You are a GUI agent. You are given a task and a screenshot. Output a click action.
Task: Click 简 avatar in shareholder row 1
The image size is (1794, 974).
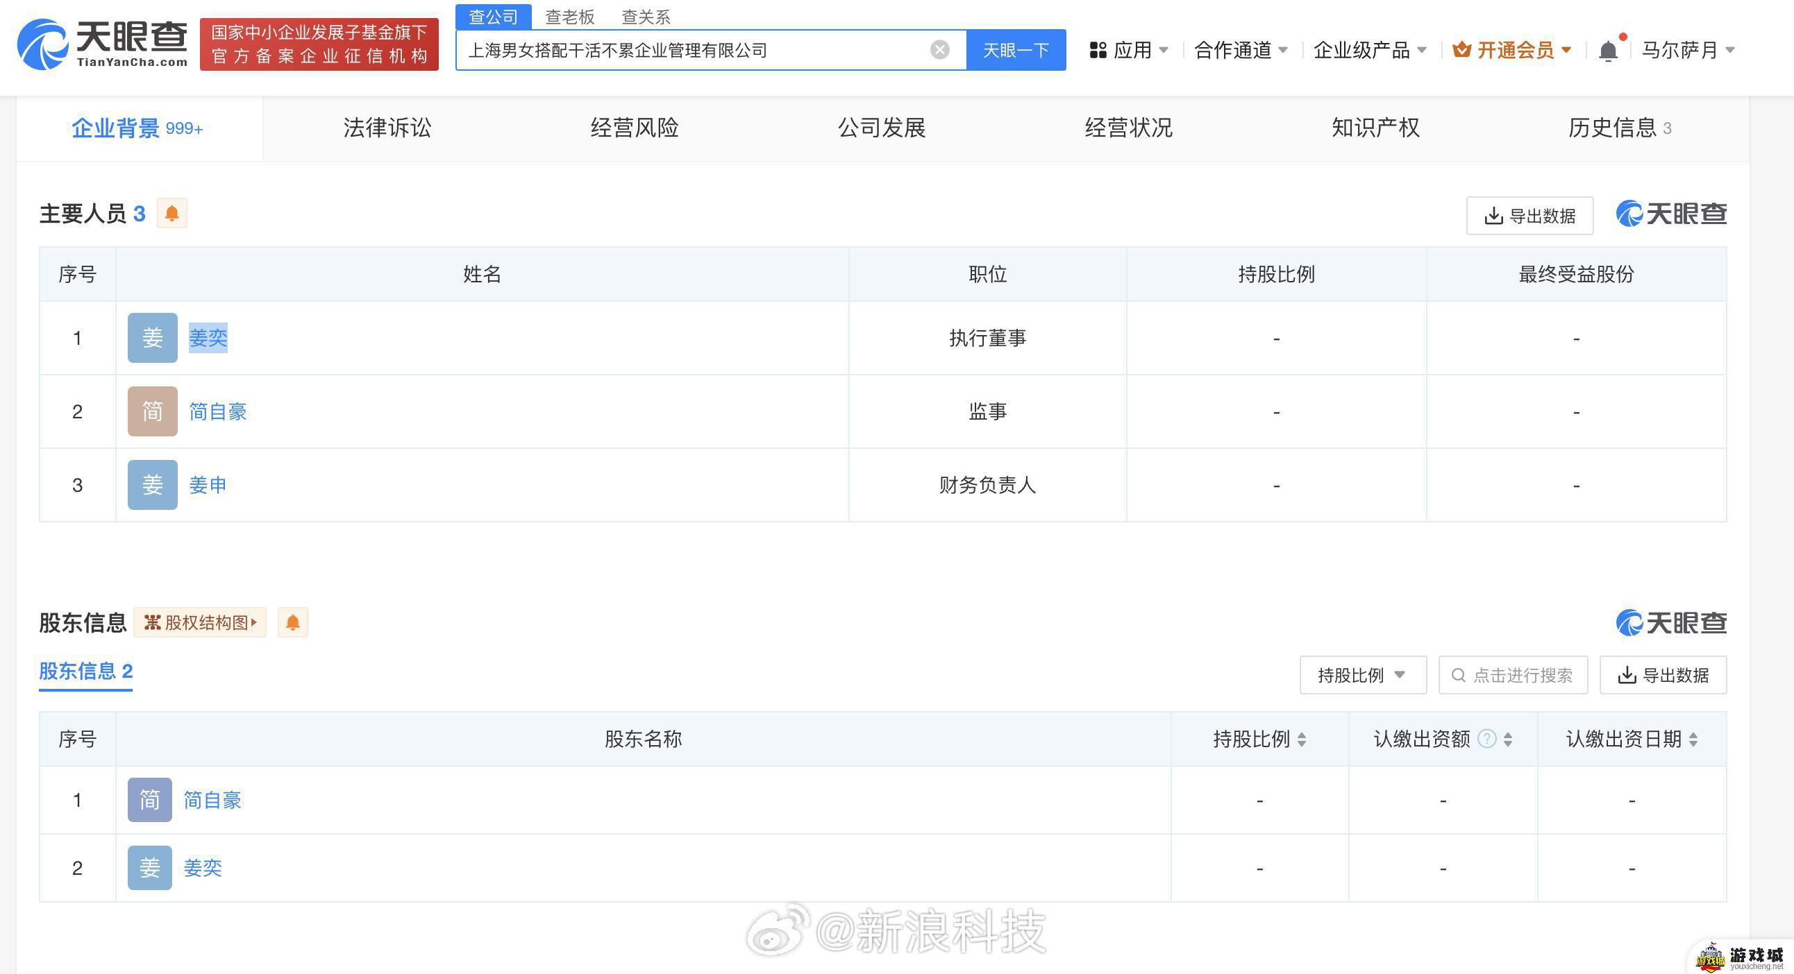click(x=150, y=800)
